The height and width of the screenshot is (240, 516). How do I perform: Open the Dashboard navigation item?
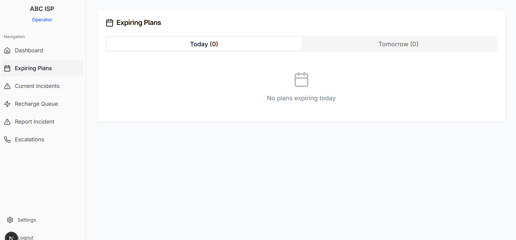click(x=29, y=50)
